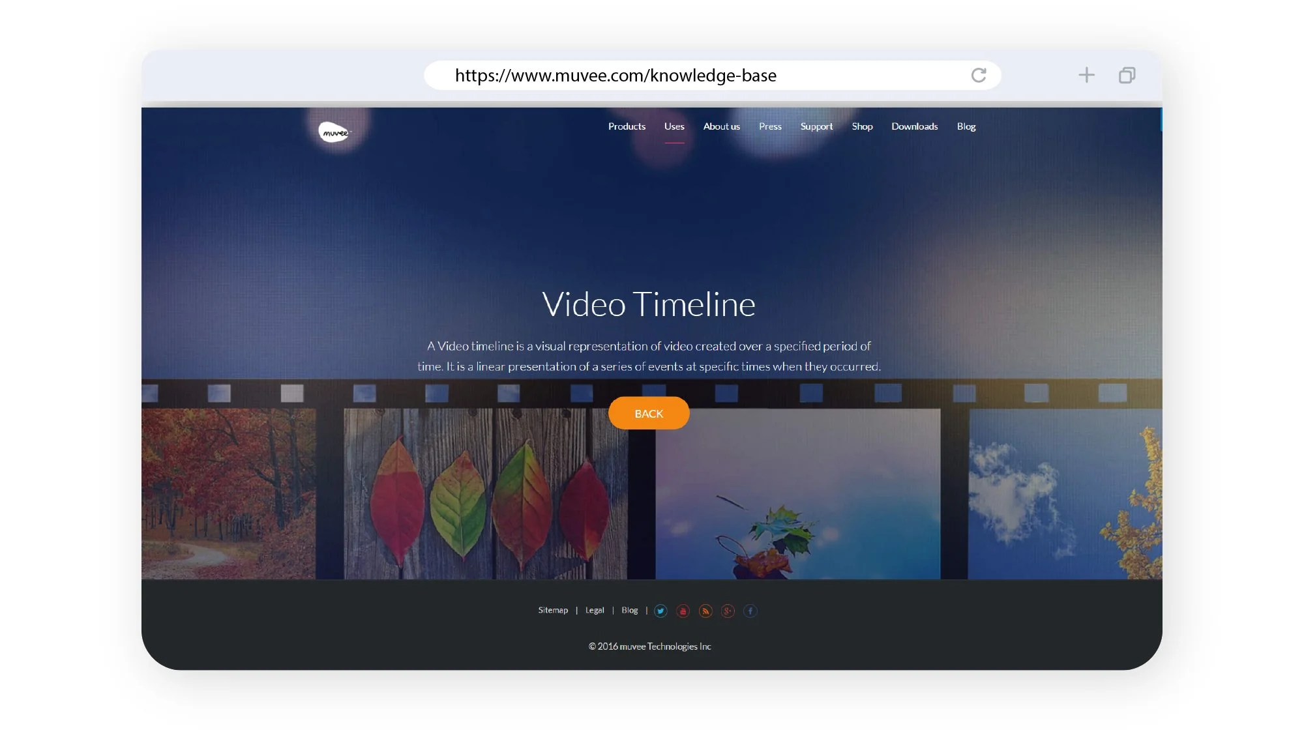Open the Facebook social icon
Viewport: 1304px width, 739px height.
(750, 611)
